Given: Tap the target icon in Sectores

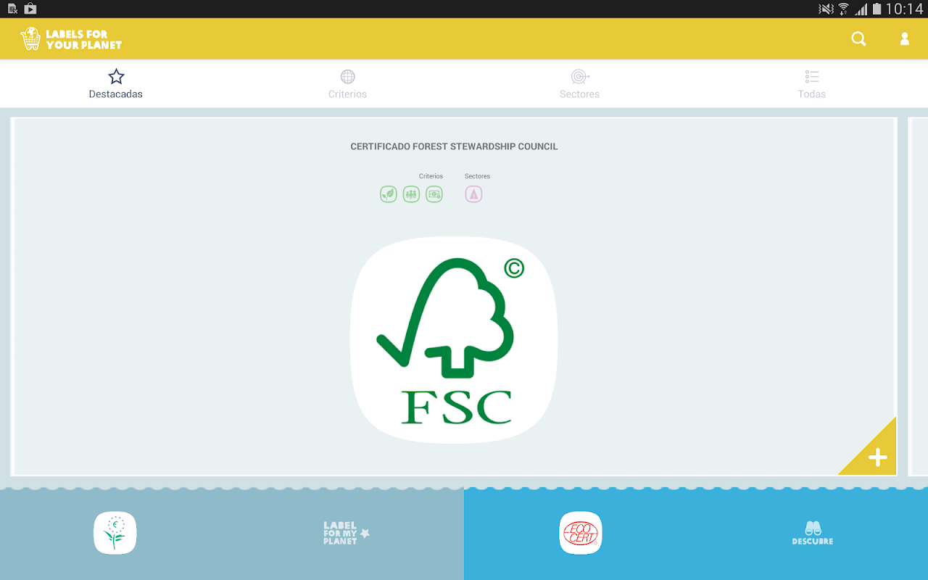Looking at the screenshot, I should click(x=580, y=77).
